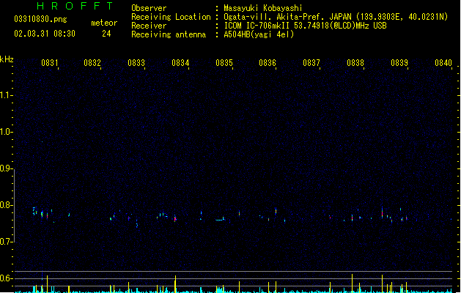Click the 0838 time marker
This screenshot has height=293, width=461.
[x=355, y=63]
